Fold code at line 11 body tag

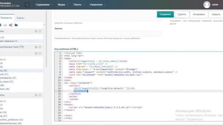(x=62, y=80)
